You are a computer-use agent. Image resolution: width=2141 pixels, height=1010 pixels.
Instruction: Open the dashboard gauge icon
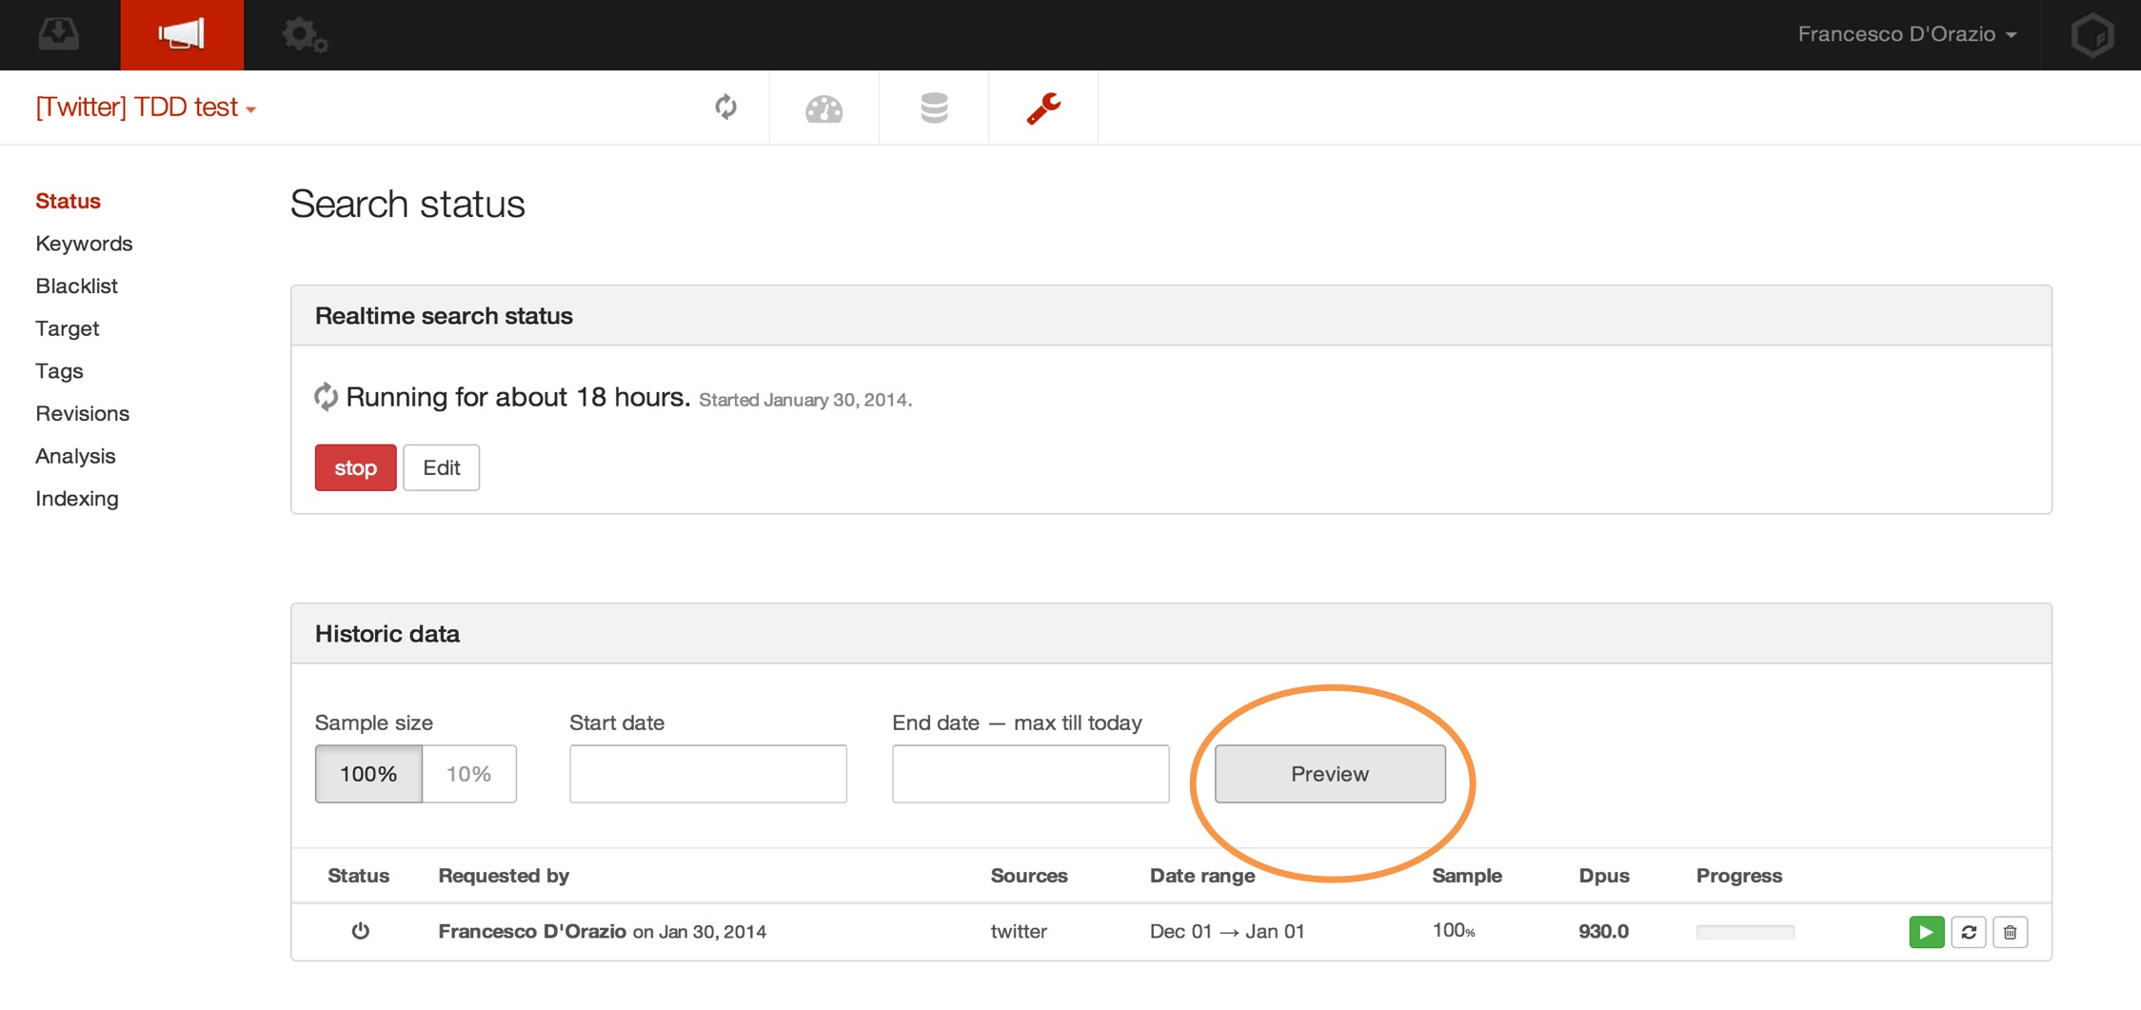(823, 109)
